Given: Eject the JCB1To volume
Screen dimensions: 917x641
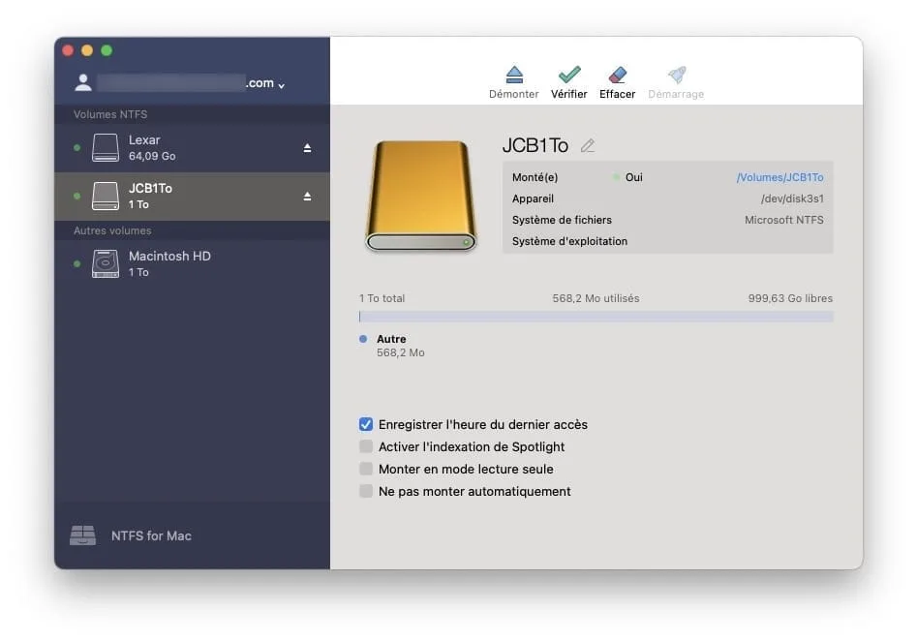Looking at the screenshot, I should (307, 195).
